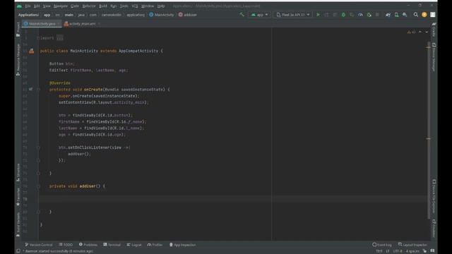Image resolution: width=452 pixels, height=254 pixels.
Task: Open the Layout Inspector panel
Action: [x=412, y=245]
